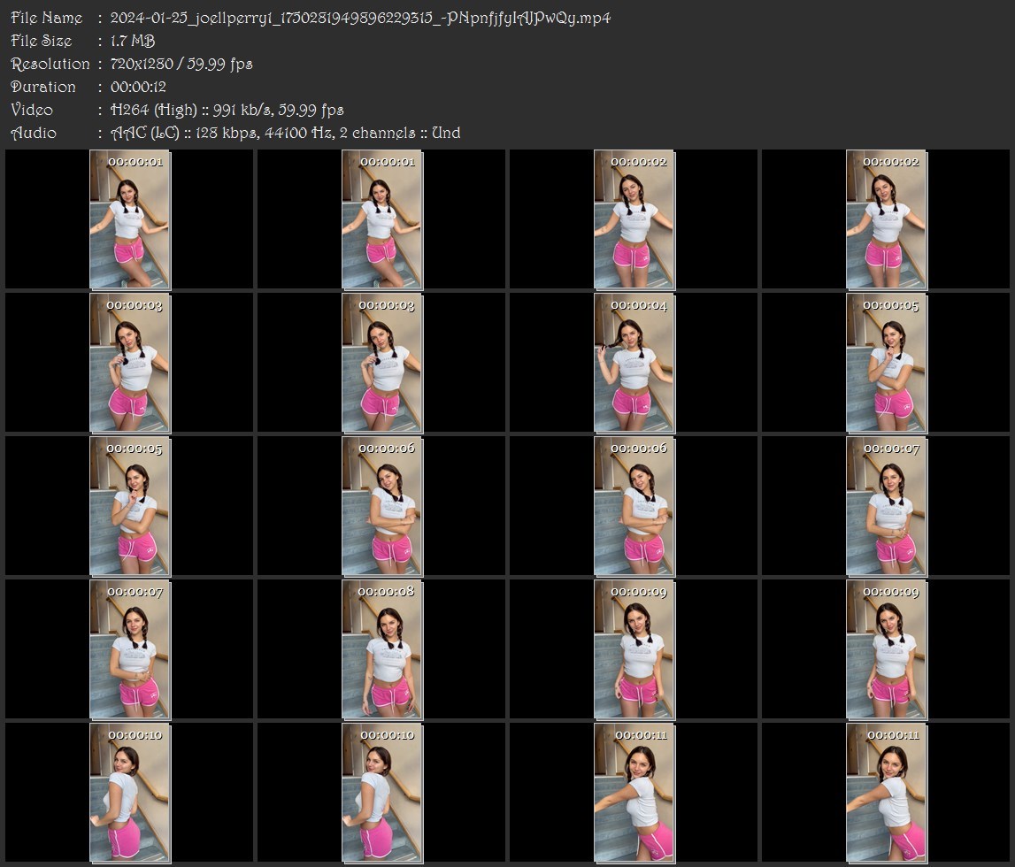
Task: Click the '00:00:12' duration value
Action: pos(139,87)
